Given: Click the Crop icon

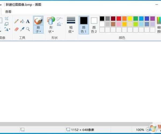Looking at the screenshot, I should click(6, 18).
